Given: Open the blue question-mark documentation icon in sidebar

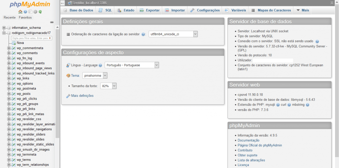Looking at the screenshot, I should pos(25,12).
